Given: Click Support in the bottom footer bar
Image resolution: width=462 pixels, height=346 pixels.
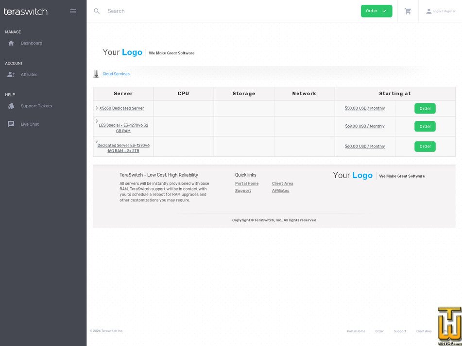Looking at the screenshot, I should [x=400, y=331].
